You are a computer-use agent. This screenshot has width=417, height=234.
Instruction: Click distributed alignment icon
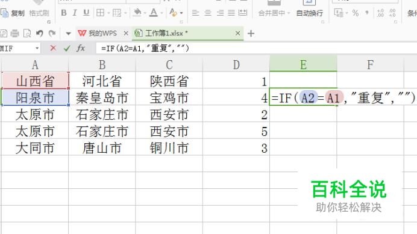[243, 13]
